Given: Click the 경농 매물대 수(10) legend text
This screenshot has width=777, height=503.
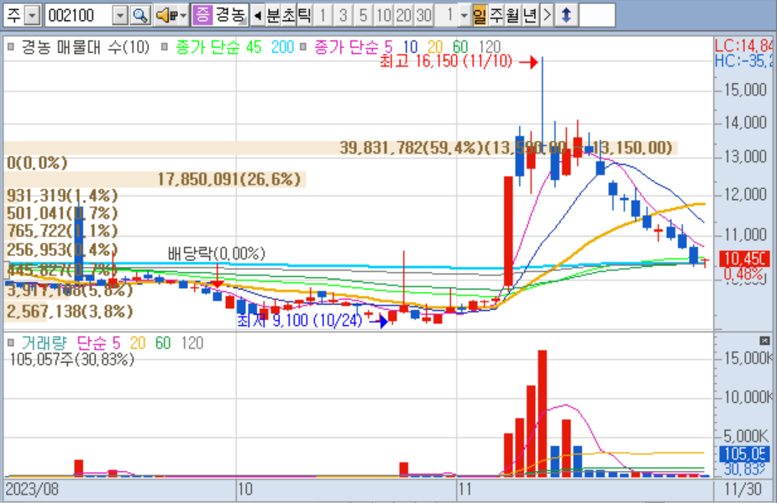Looking at the screenshot, I should tap(85, 47).
